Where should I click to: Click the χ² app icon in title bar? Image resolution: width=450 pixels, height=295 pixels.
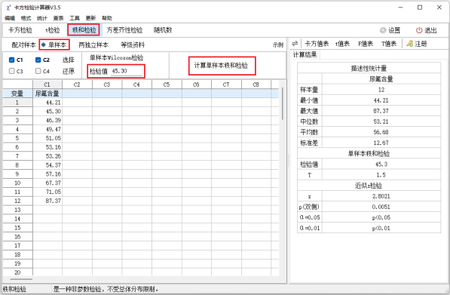coord(8,8)
